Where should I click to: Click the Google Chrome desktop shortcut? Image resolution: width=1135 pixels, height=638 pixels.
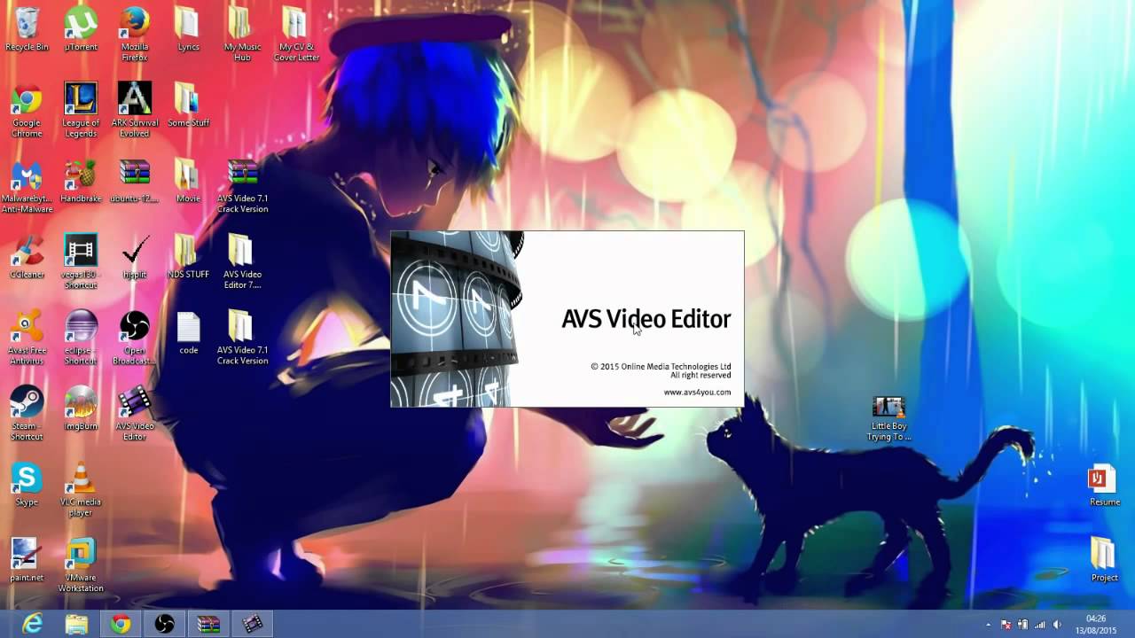27,111
